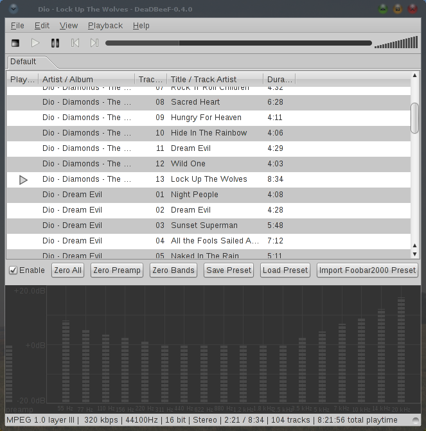
Task: Click the Duration column header
Action: click(279, 80)
